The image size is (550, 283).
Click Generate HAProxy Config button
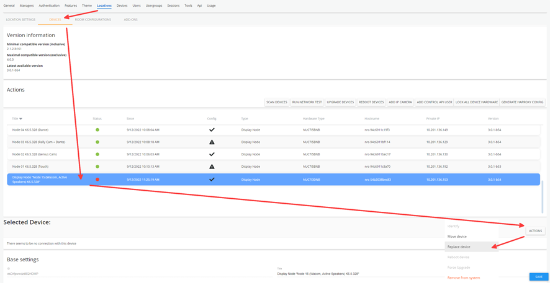(522, 102)
